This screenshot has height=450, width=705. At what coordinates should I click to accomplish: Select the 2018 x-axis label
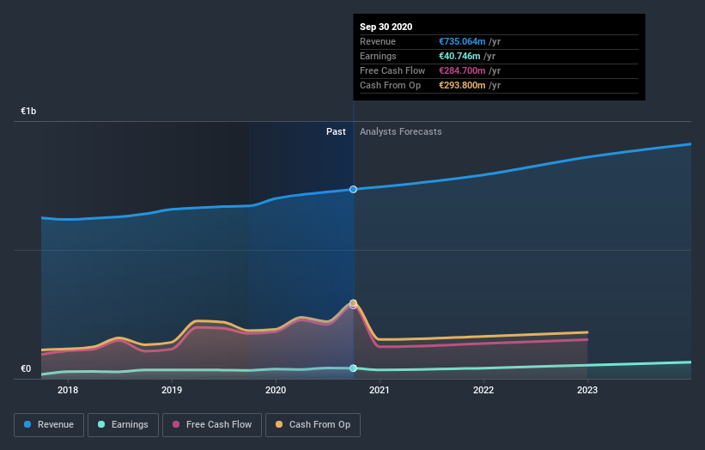[68, 390]
